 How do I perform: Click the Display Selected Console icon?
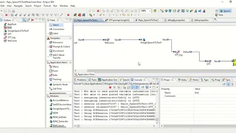(x=147, y=87)
